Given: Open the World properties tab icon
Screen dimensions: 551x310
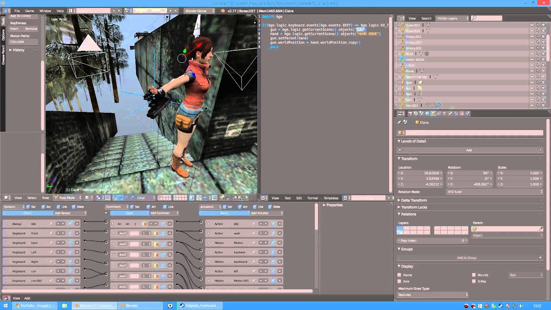Looking at the screenshot, I should pos(427,113).
